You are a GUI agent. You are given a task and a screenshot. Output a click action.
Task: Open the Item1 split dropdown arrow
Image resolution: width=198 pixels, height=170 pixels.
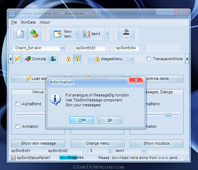click(107, 34)
